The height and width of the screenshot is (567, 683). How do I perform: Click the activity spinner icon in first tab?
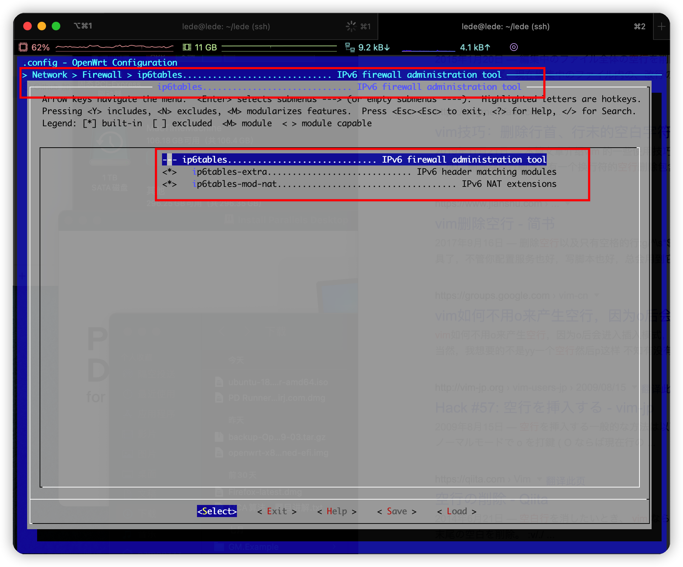pos(351,26)
